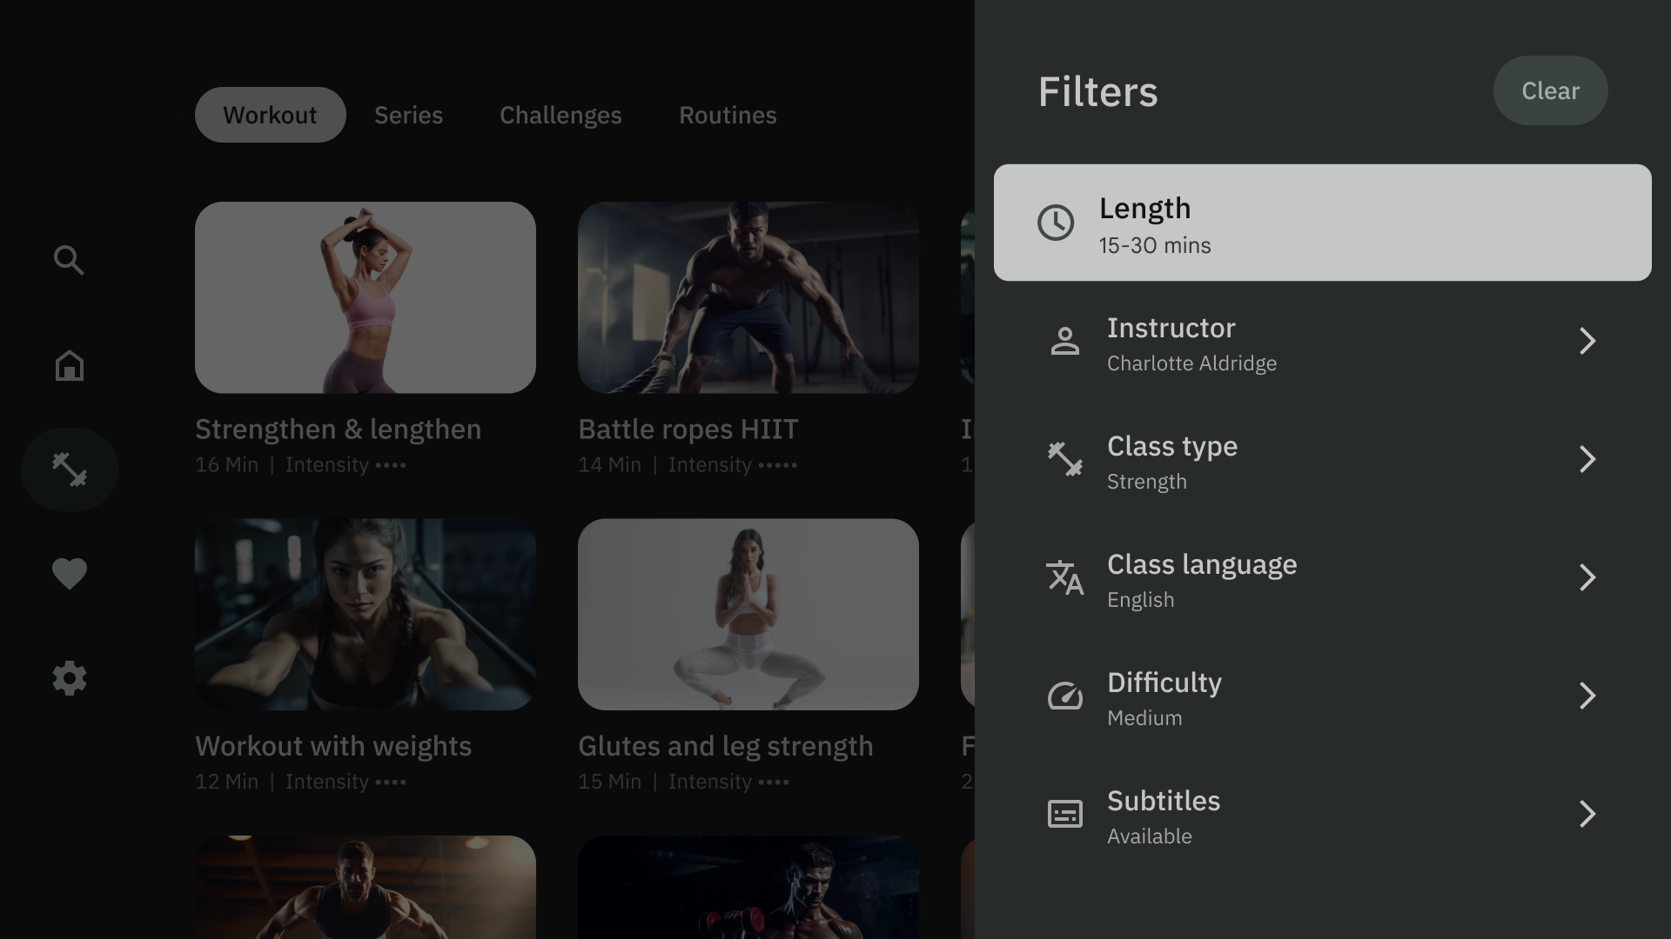
Task: Open the settings gear icon
Action: tap(70, 679)
